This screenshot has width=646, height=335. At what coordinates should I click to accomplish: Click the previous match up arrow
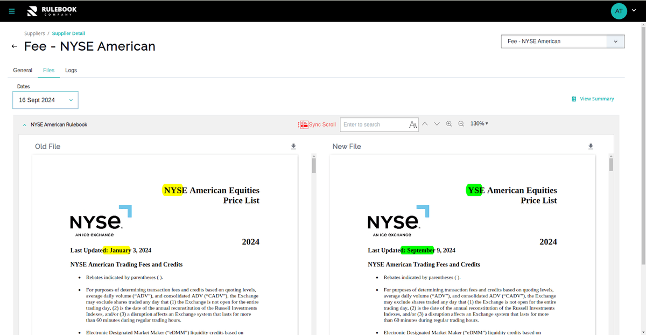coord(425,123)
